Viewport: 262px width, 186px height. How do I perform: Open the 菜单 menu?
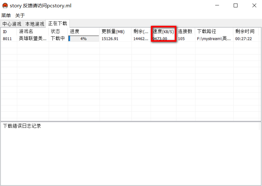click(x=6, y=15)
